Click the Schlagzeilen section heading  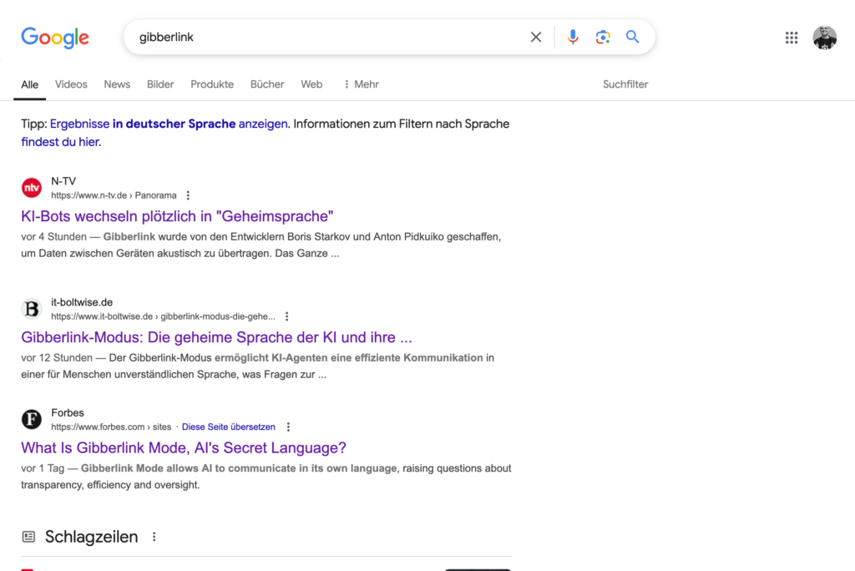coord(92,537)
